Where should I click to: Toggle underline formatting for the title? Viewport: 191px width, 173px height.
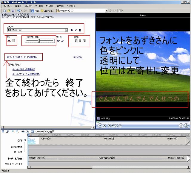(x=80, y=30)
